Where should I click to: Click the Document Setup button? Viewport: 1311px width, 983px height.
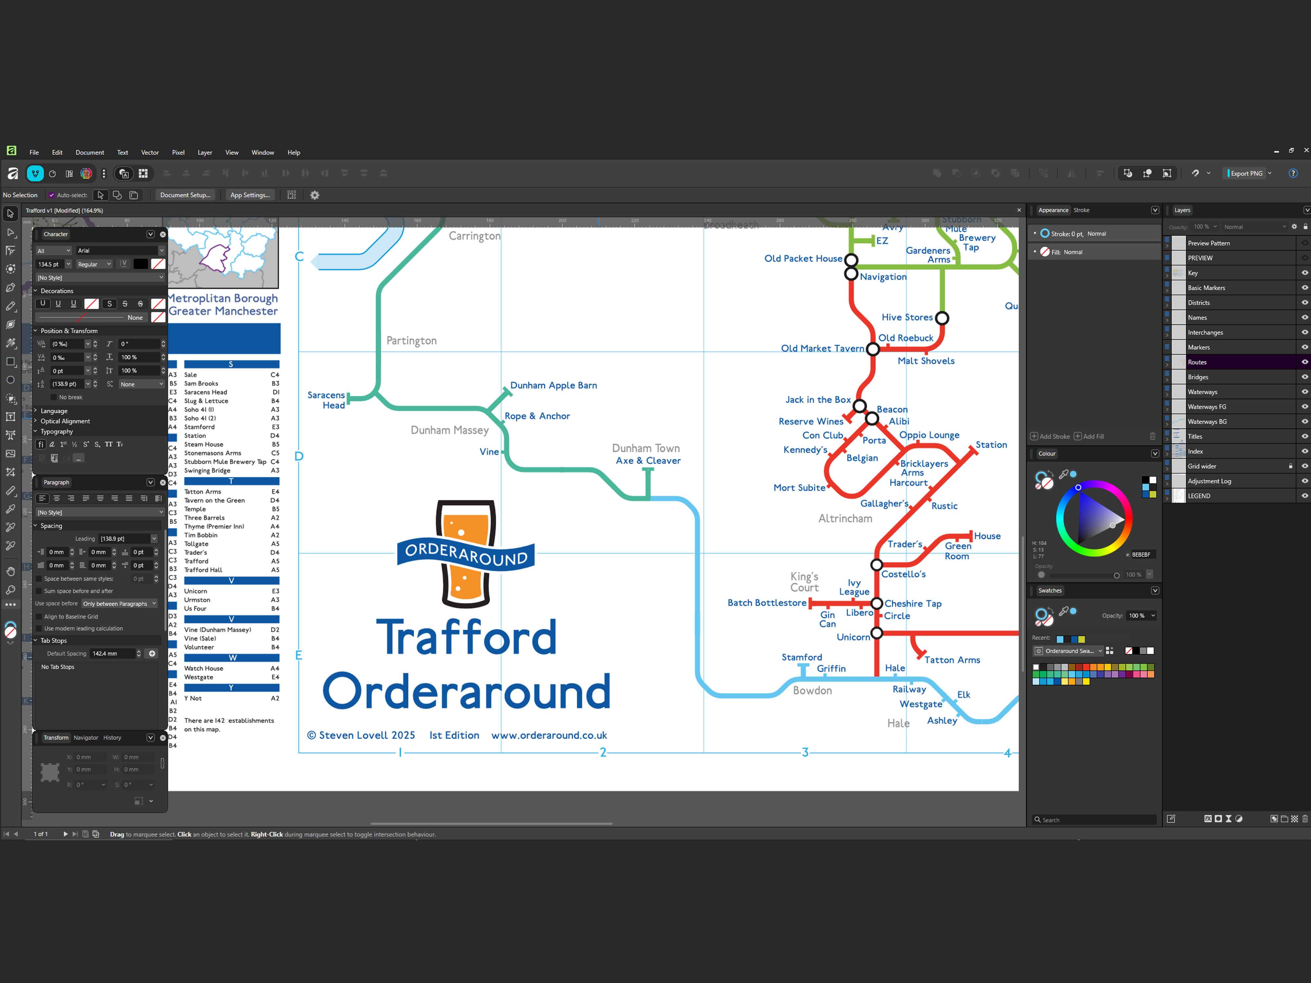[x=185, y=195]
